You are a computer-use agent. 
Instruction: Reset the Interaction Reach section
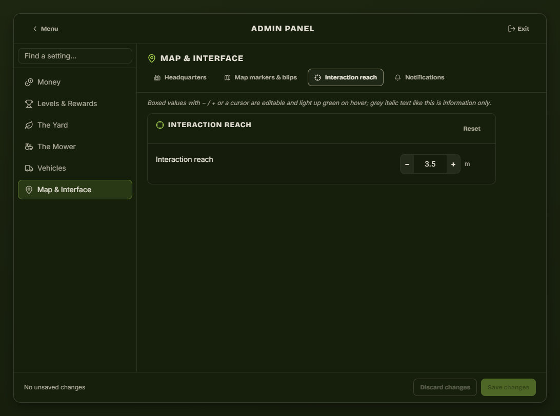pyautogui.click(x=472, y=129)
